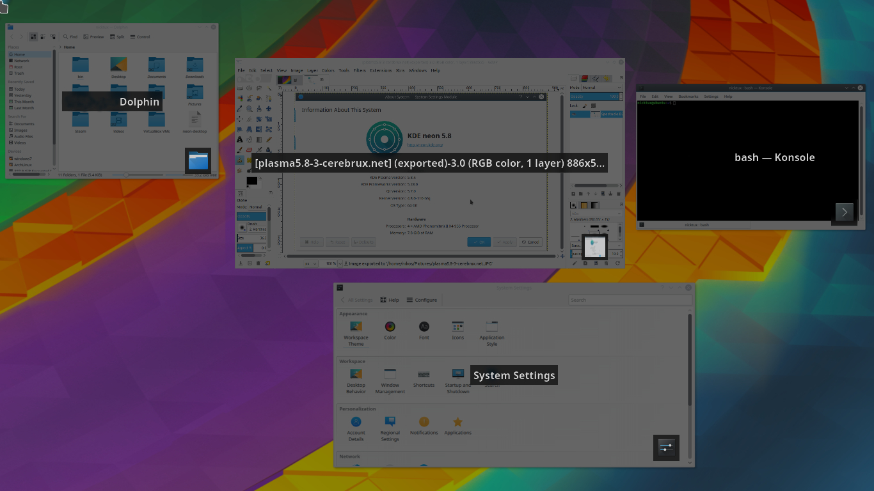Click the Downloads folder in Dolphin

195,65
